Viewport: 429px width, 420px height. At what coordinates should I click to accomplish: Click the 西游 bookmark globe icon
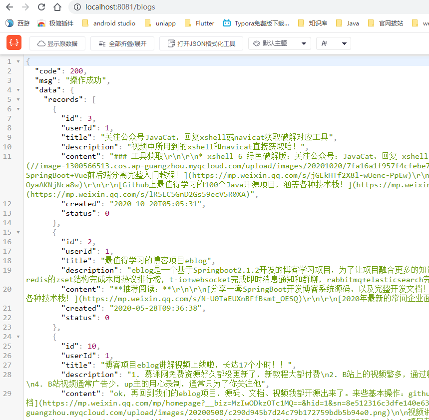point(9,23)
